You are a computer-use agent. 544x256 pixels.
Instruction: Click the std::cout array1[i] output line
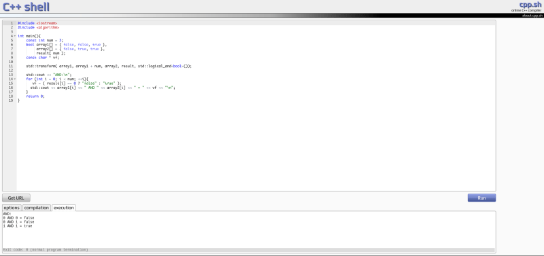click(x=103, y=88)
